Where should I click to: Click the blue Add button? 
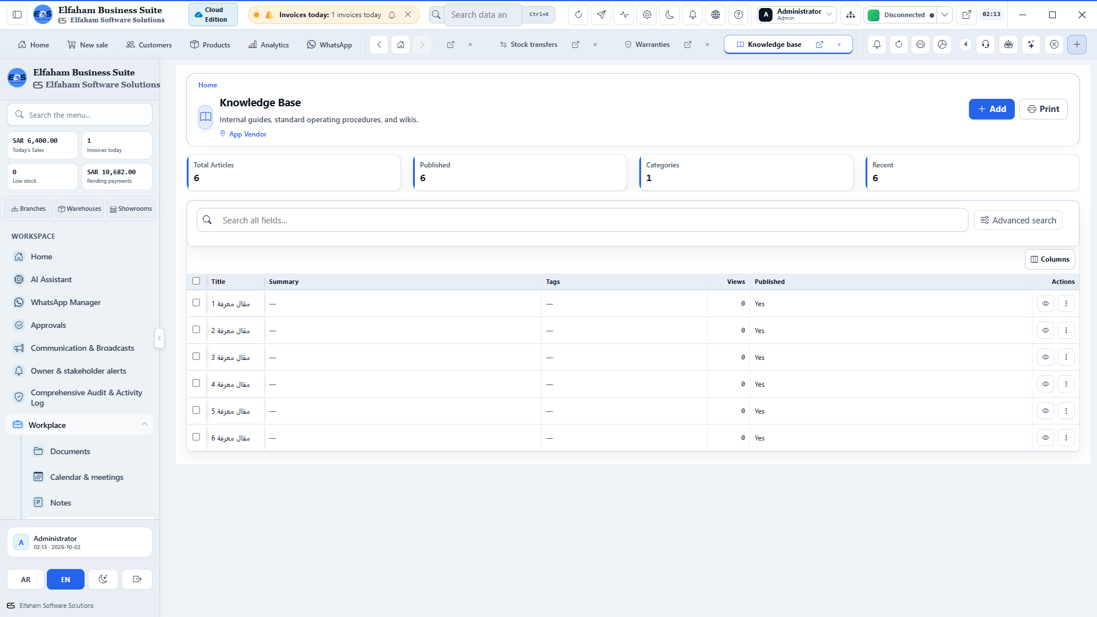tap(991, 109)
